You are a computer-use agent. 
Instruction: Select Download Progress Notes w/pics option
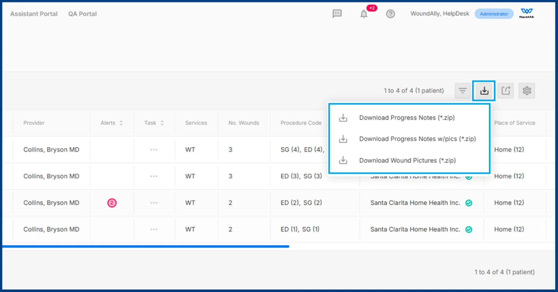click(x=417, y=139)
